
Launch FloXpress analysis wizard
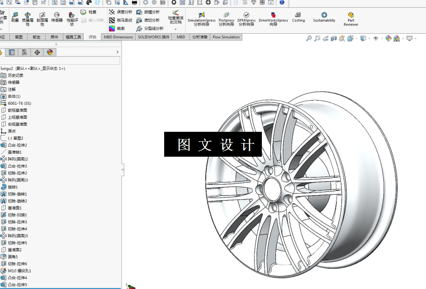point(227,19)
